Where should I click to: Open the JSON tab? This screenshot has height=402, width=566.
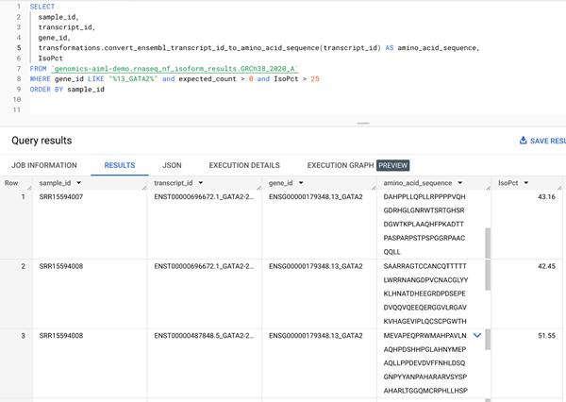(x=172, y=165)
